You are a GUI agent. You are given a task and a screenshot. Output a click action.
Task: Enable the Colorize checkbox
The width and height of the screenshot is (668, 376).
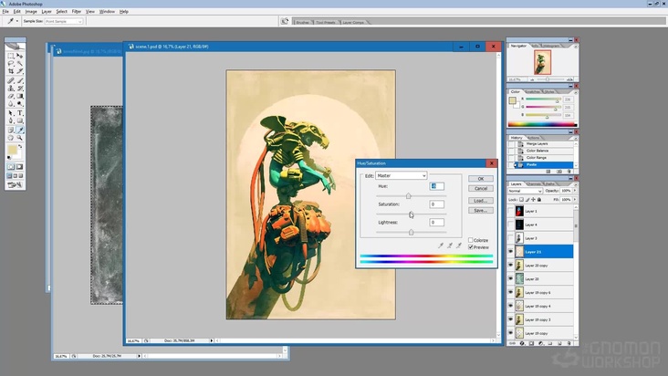[x=471, y=240]
